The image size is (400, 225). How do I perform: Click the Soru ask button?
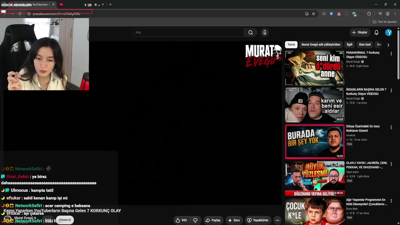pyautogui.click(x=234, y=220)
